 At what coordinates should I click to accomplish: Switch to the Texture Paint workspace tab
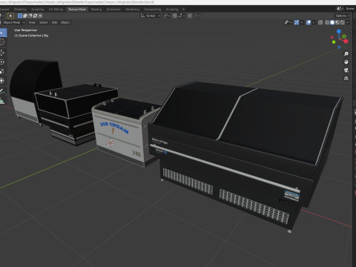click(77, 10)
